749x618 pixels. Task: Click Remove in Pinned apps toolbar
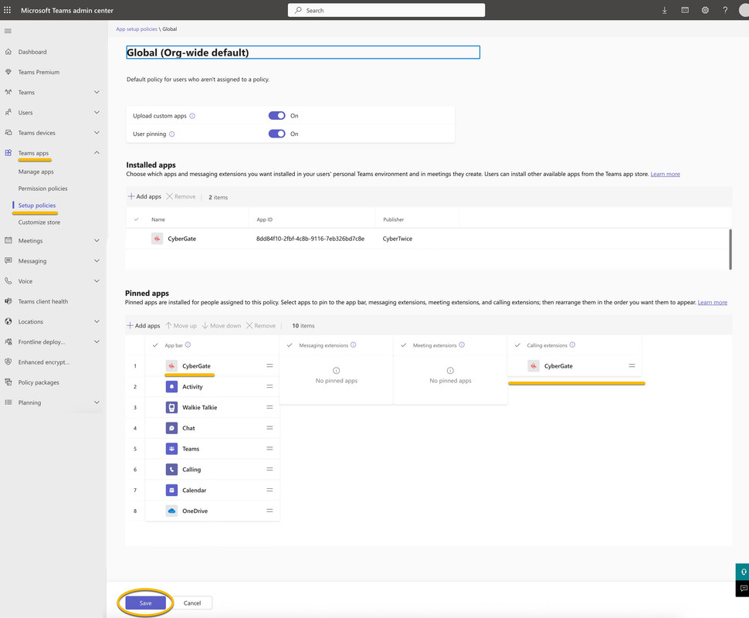coord(261,325)
